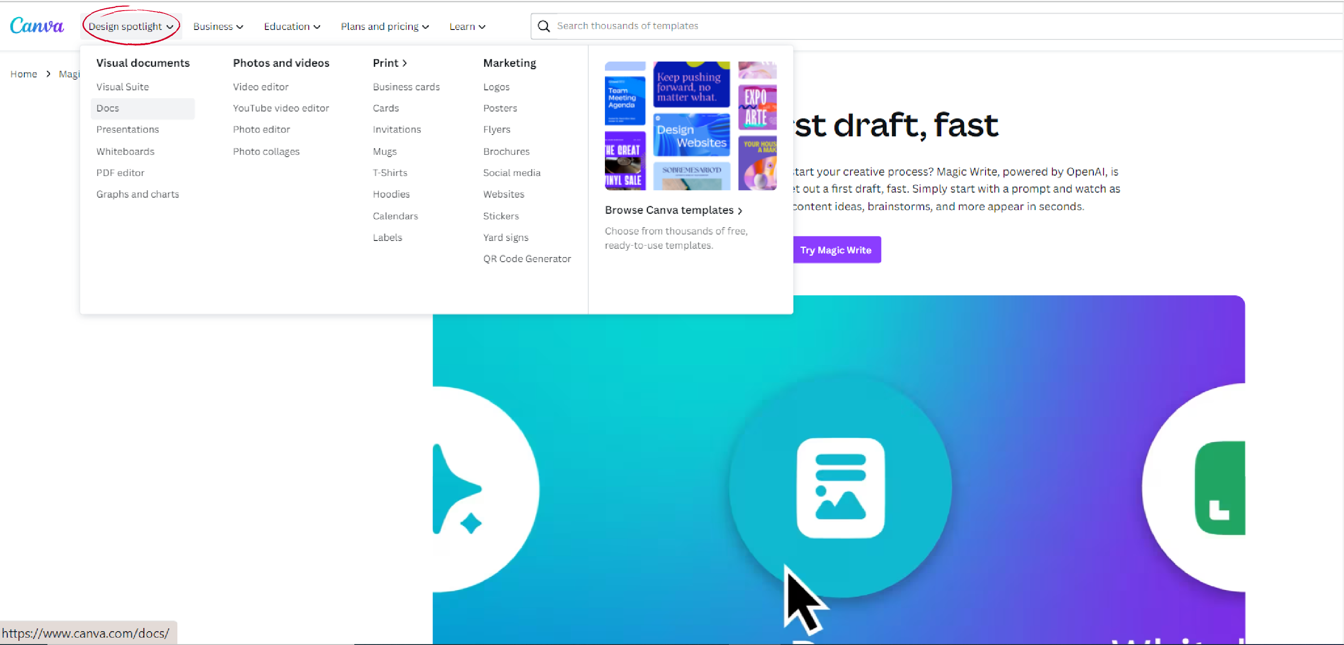Click the Canva logo
The image size is (1344, 645).
point(36,25)
